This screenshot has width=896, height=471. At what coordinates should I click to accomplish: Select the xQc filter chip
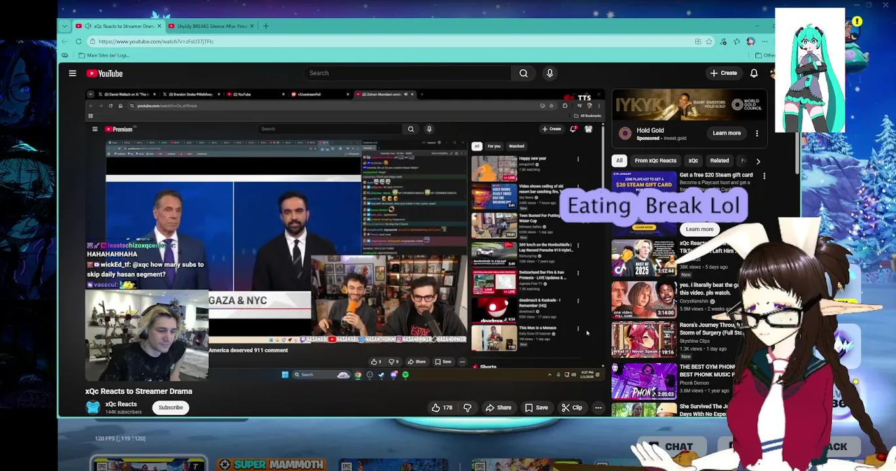[x=693, y=161]
